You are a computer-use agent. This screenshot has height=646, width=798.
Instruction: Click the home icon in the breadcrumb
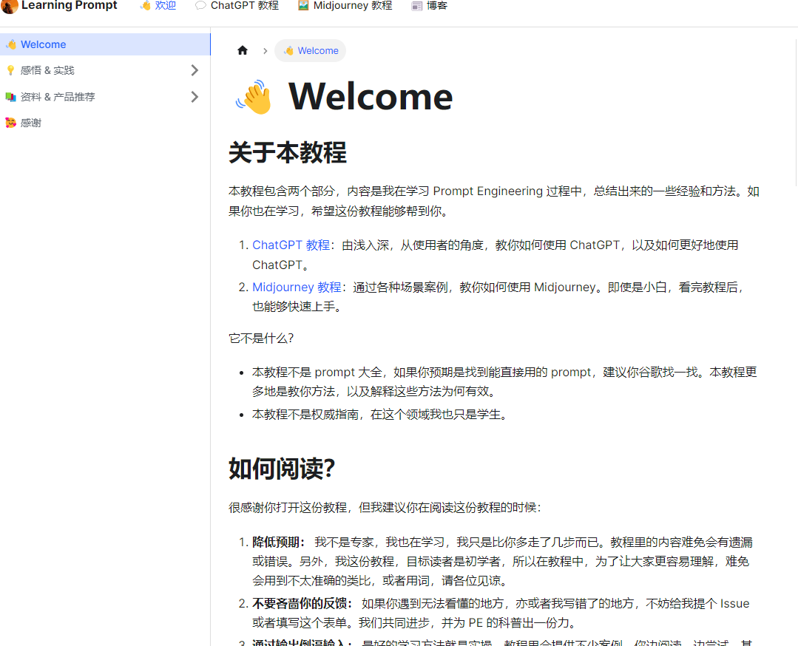[x=243, y=50]
